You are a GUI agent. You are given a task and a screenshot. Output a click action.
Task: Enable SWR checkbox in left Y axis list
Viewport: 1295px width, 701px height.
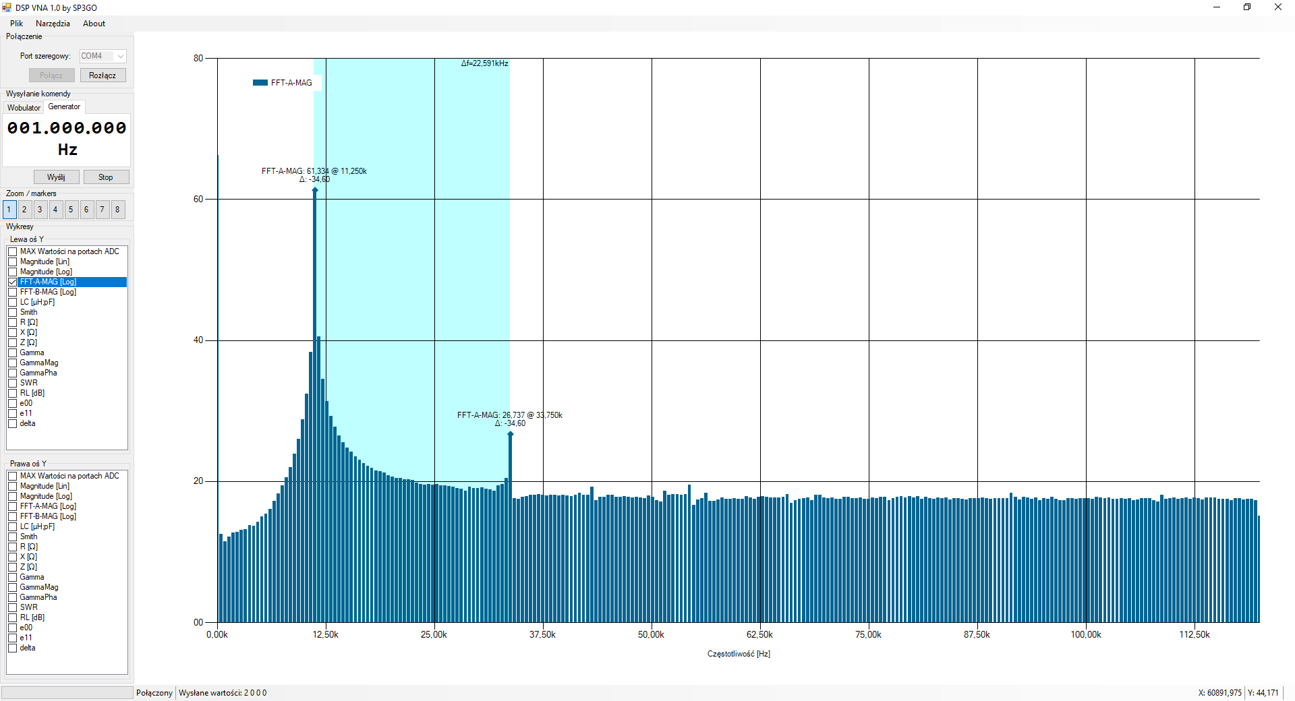click(13, 383)
